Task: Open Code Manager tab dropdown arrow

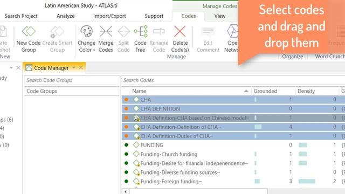Action: pos(74,67)
